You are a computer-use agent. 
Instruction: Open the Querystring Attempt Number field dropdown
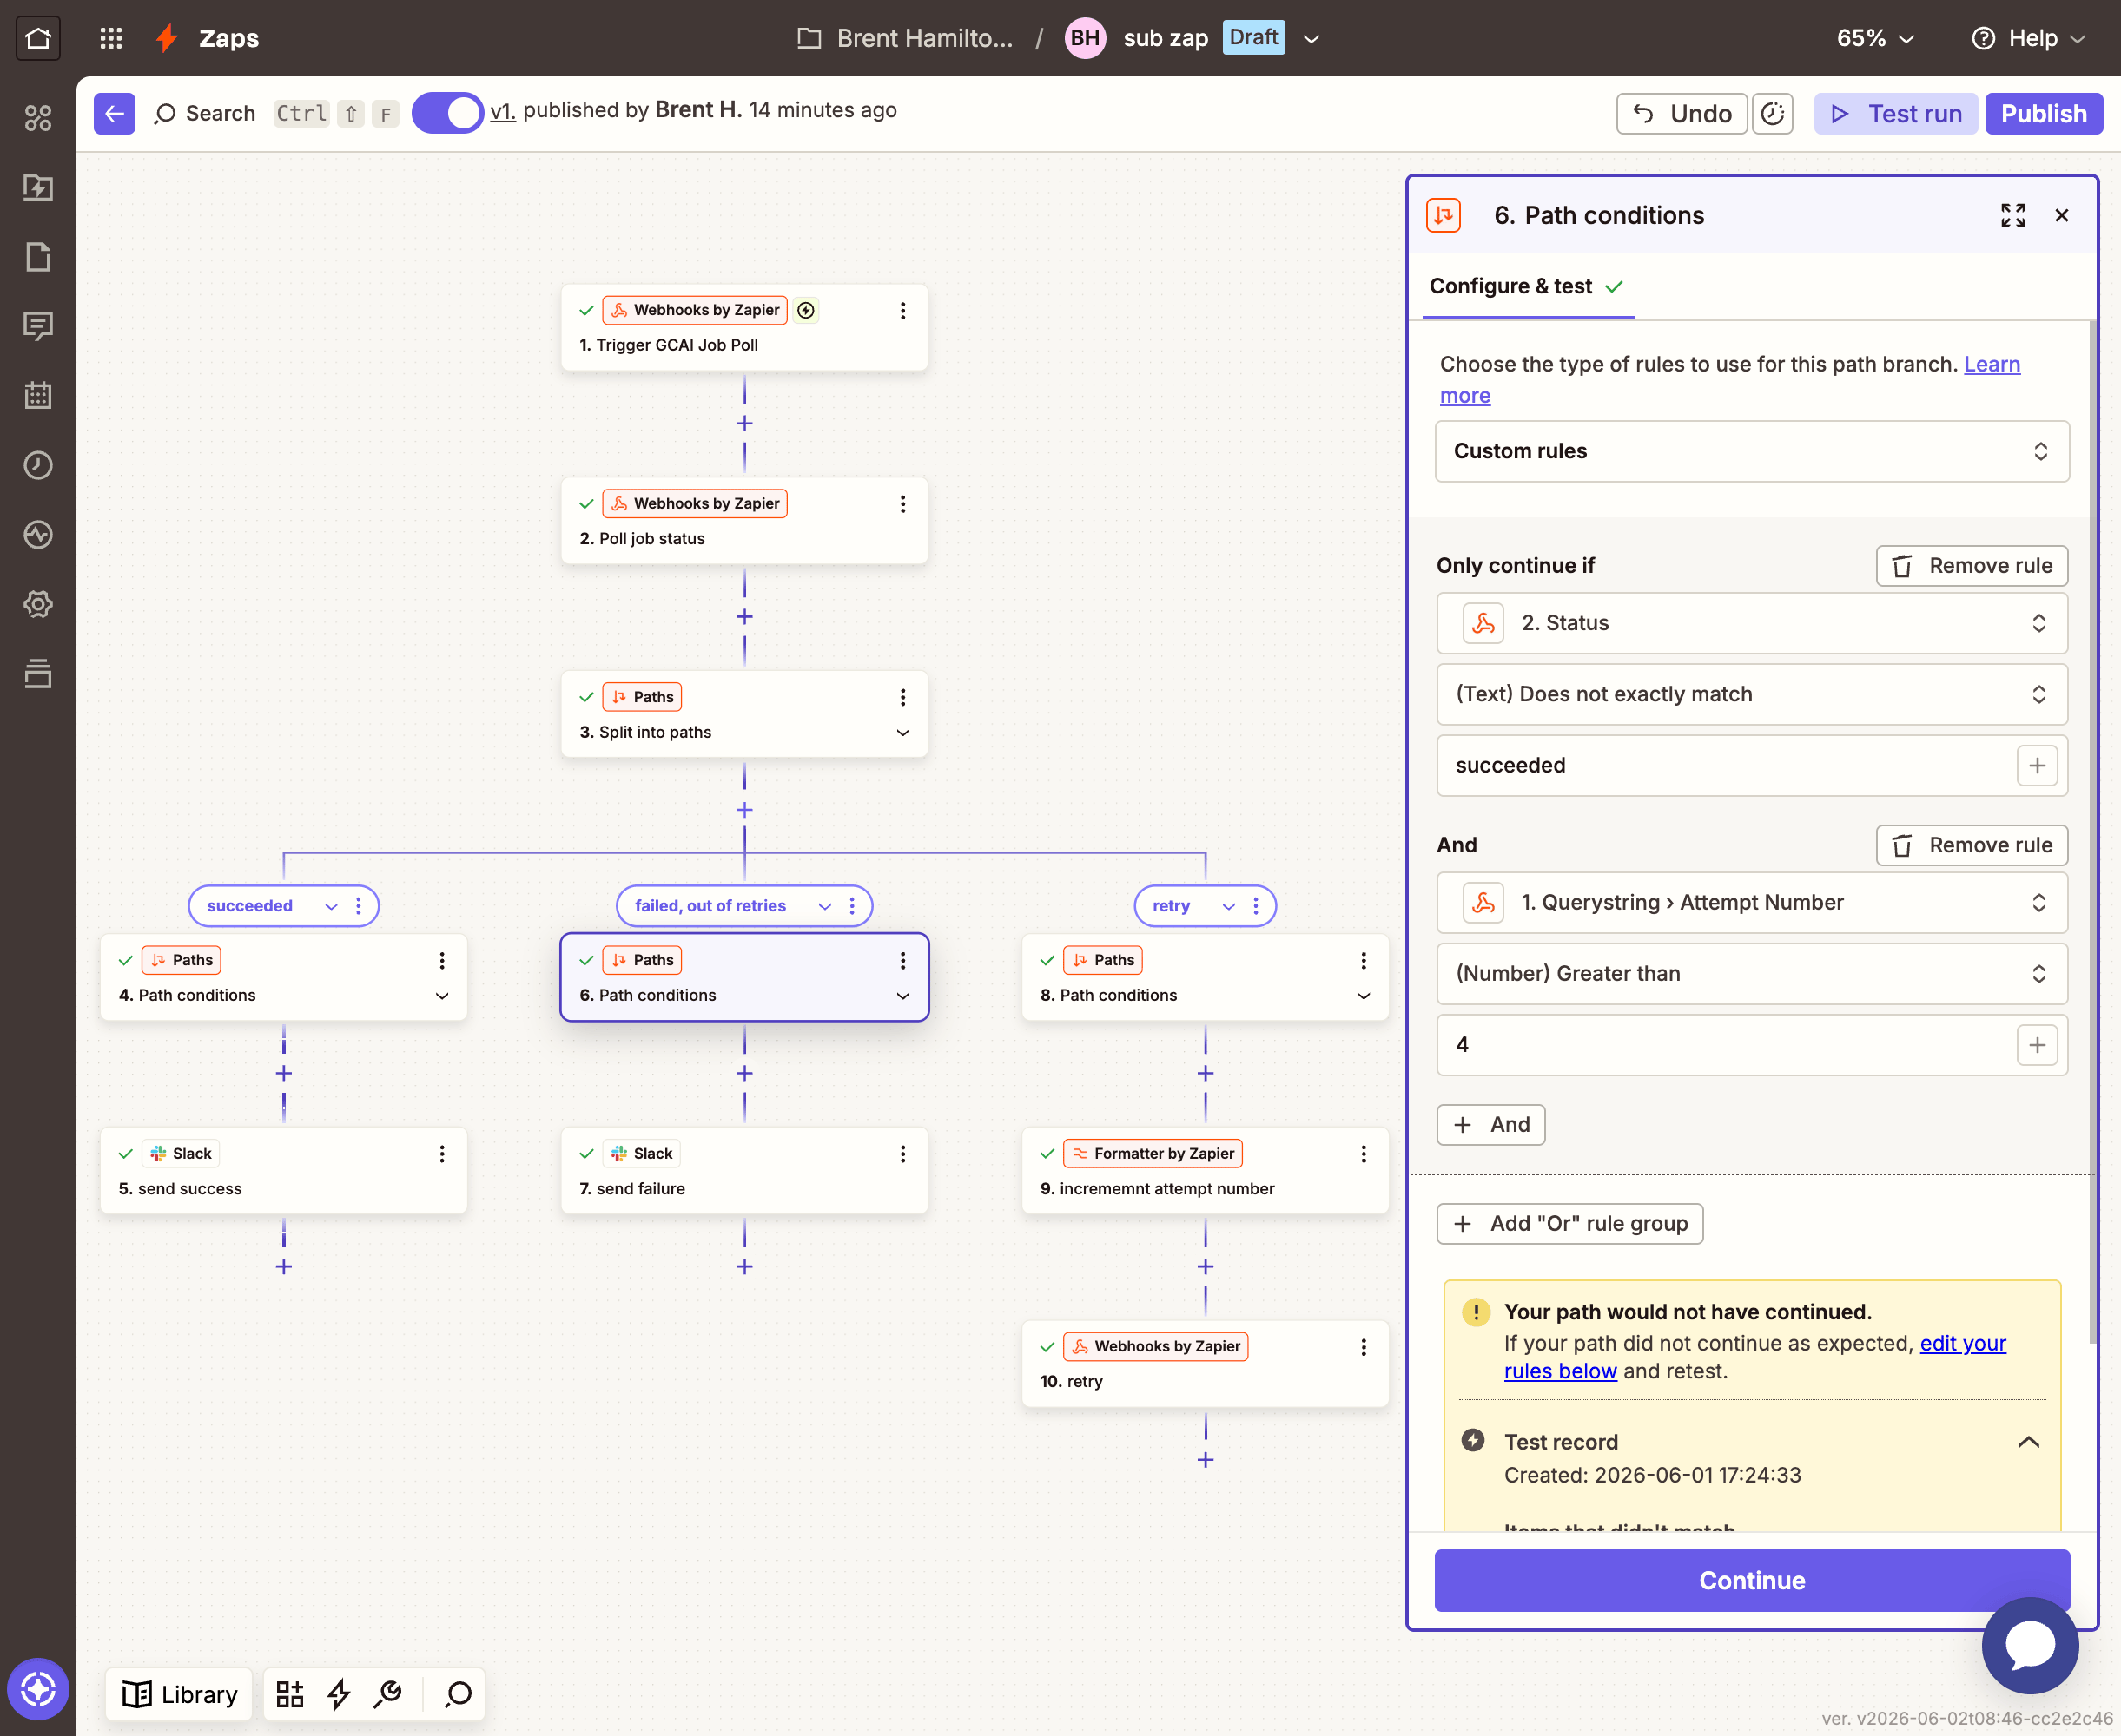point(1751,902)
